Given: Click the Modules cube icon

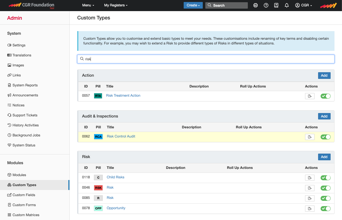Looking at the screenshot, I should 9,175.
